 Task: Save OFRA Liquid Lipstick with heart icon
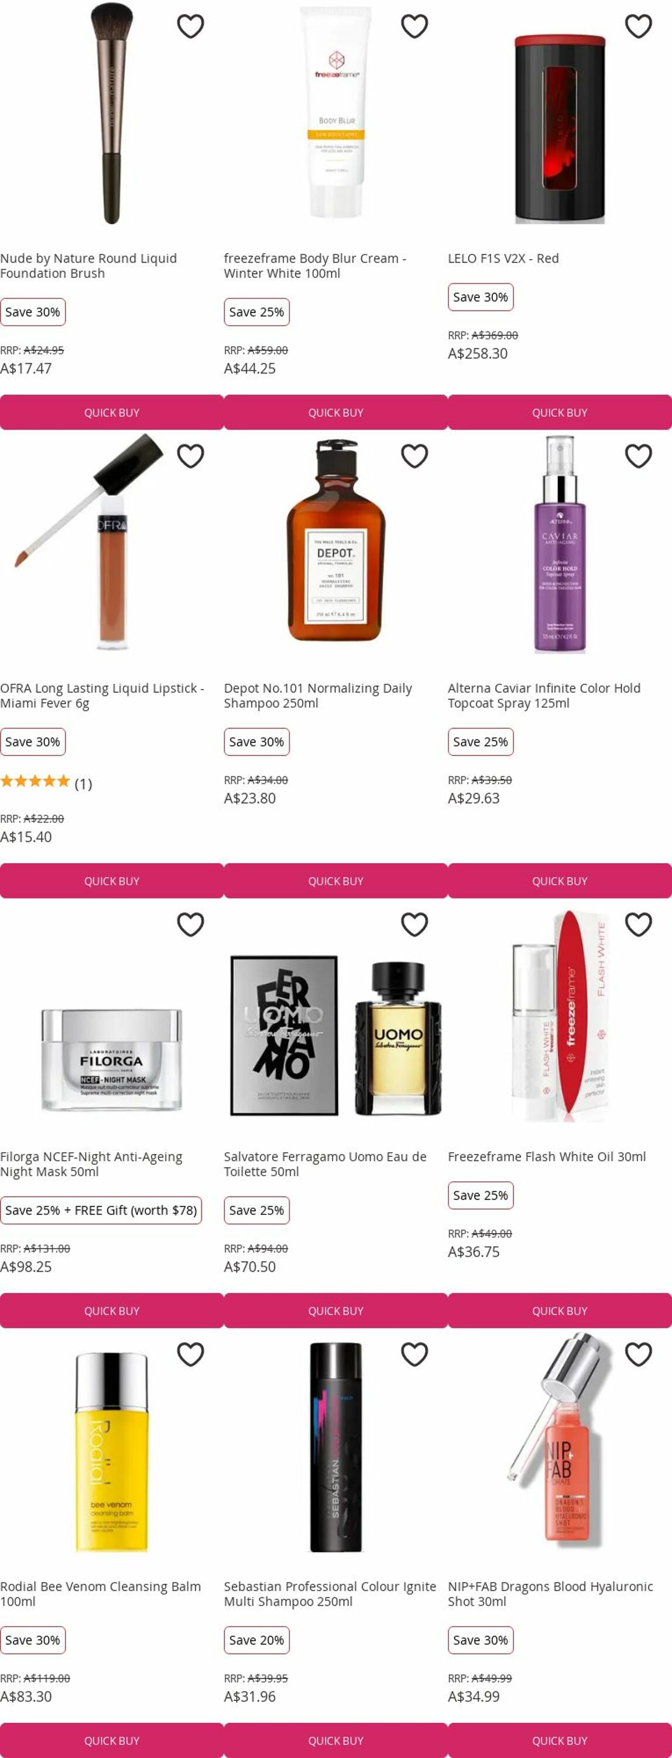tap(190, 456)
